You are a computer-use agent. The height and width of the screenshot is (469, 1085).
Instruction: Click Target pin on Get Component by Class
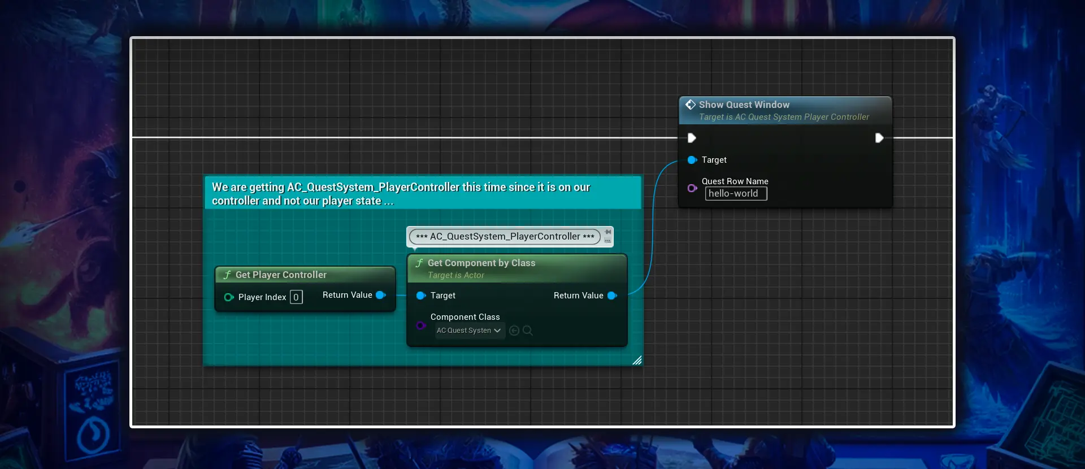click(x=421, y=296)
